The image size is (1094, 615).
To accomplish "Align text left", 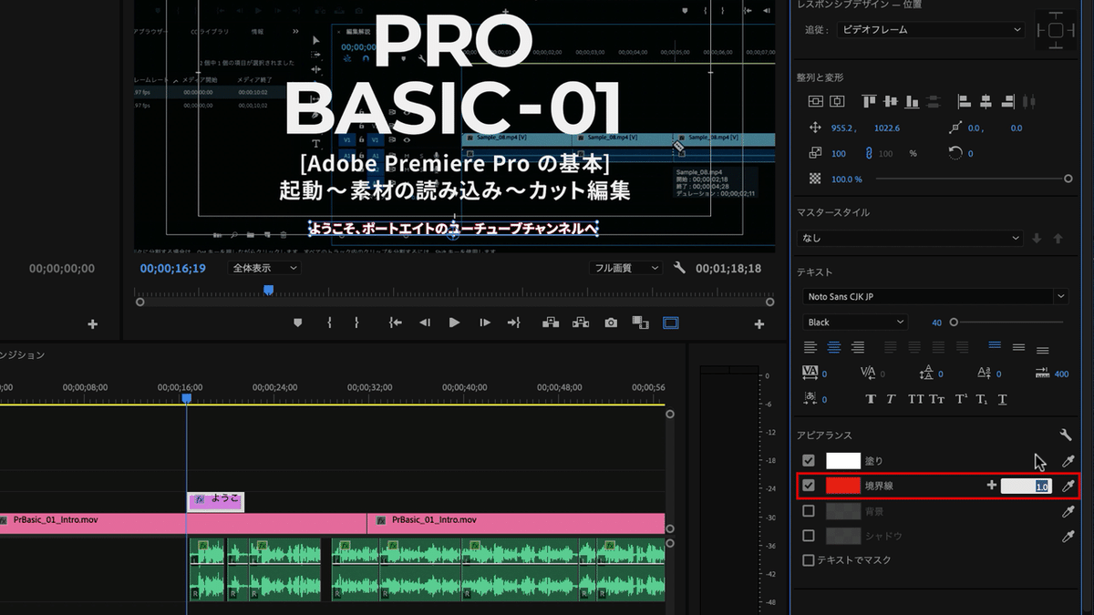I will 810,347.
